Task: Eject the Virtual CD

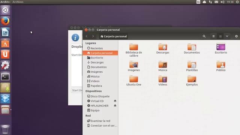Action: click(x=115, y=101)
